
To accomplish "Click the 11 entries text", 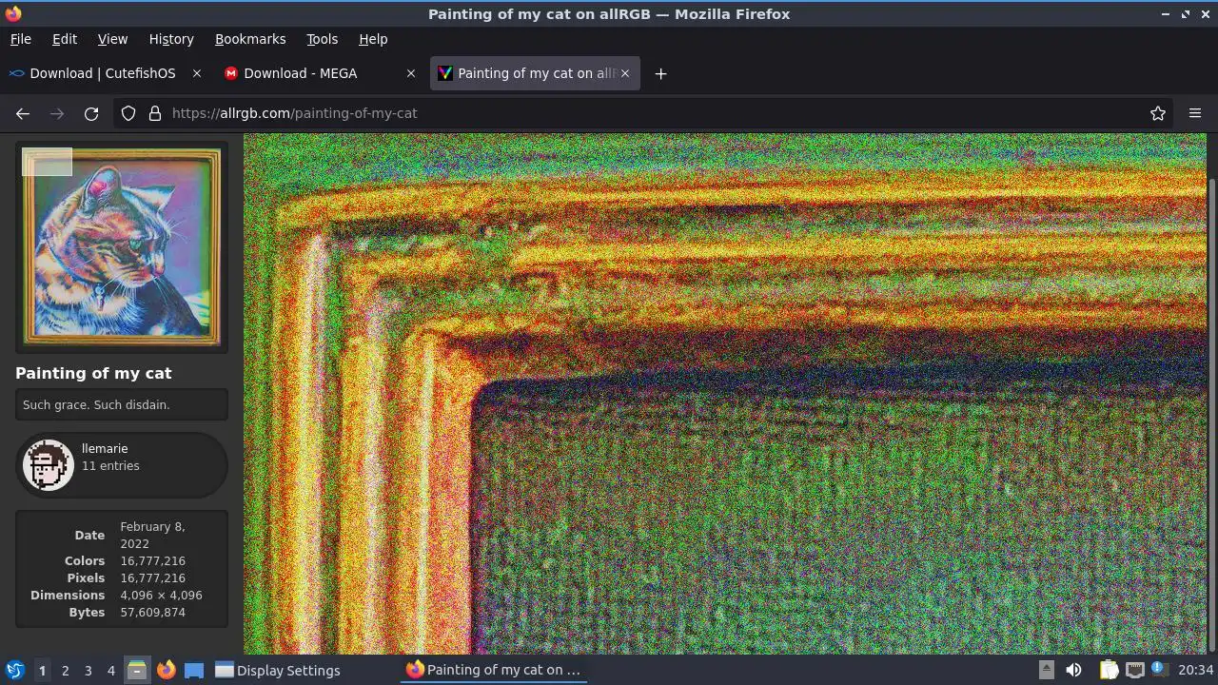I will tap(110, 465).
